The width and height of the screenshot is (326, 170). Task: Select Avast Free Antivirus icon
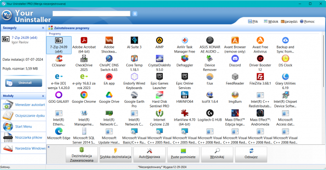(x=260, y=40)
